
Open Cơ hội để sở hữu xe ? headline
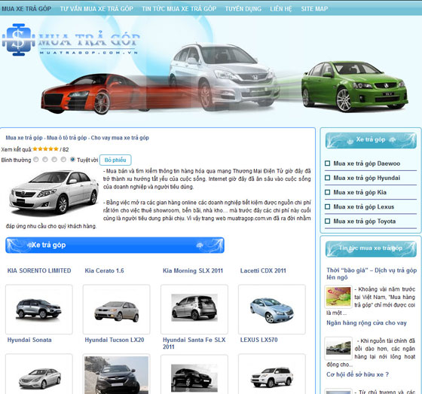(x=358, y=374)
